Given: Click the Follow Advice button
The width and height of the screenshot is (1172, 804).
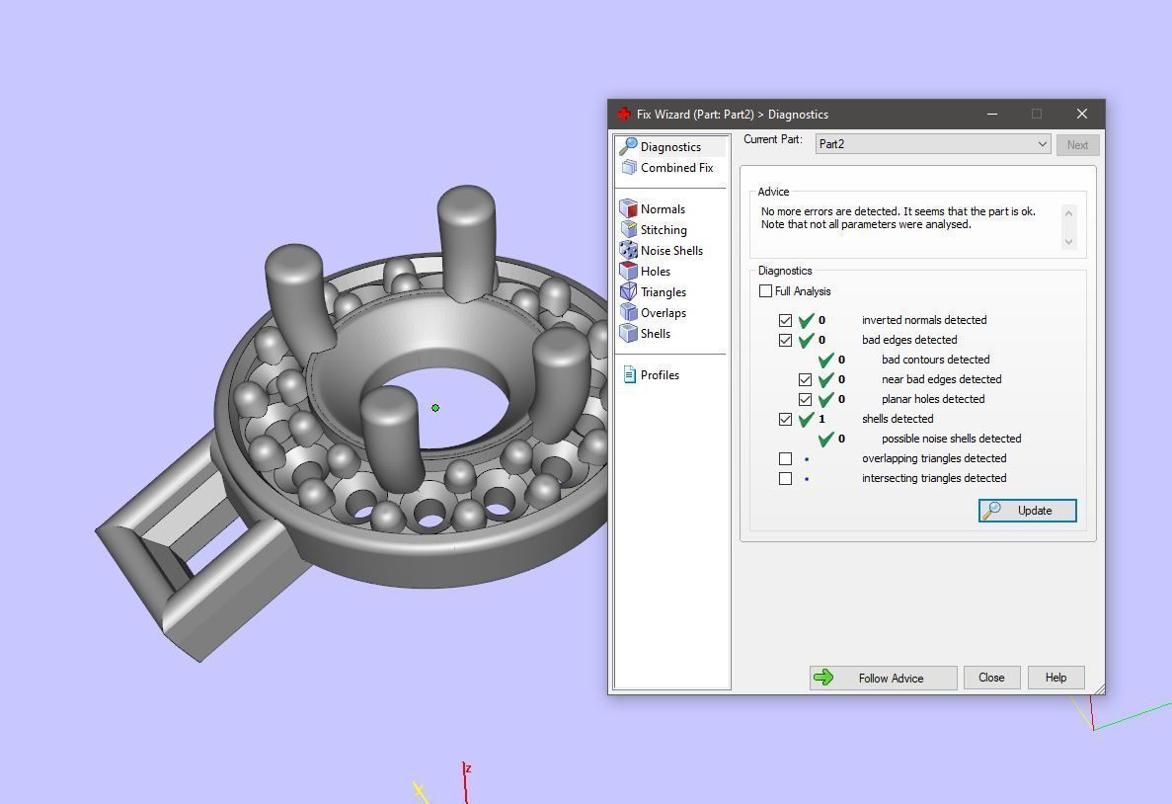Looking at the screenshot, I should [883, 678].
